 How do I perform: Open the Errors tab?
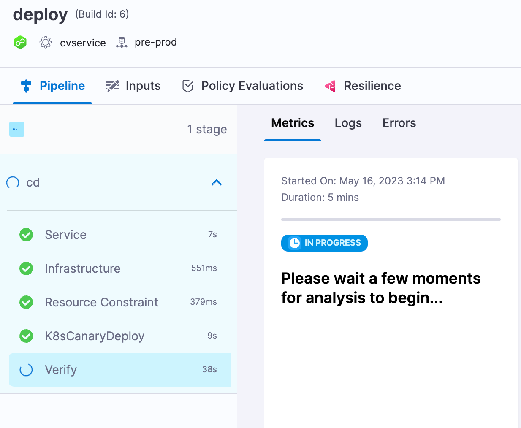click(399, 123)
